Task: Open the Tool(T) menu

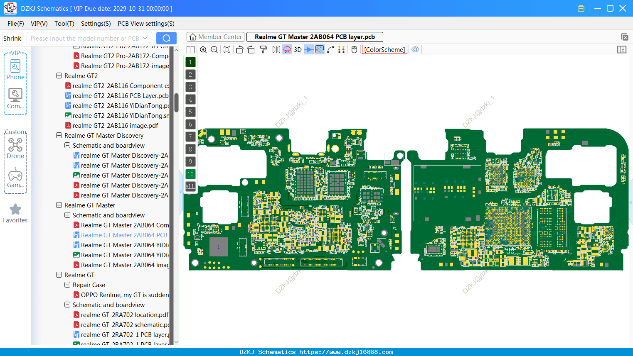Action: (x=64, y=24)
